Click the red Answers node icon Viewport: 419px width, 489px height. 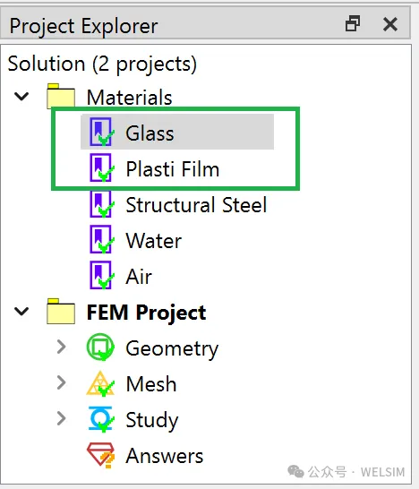[100, 455]
